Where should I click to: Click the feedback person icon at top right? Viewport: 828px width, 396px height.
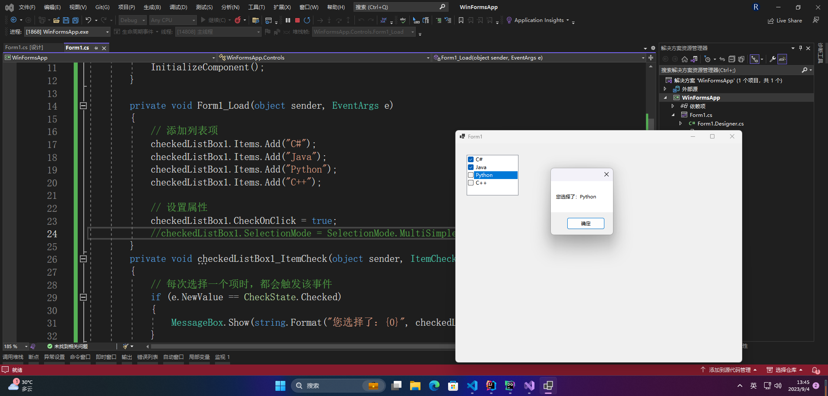(x=816, y=20)
